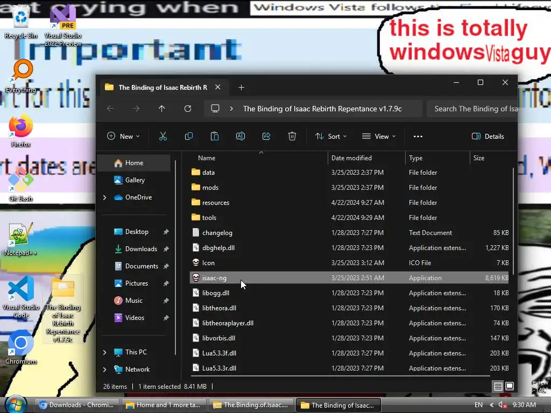Open Pictures quick access item
Image resolution: width=551 pixels, height=413 pixels.
coord(135,283)
